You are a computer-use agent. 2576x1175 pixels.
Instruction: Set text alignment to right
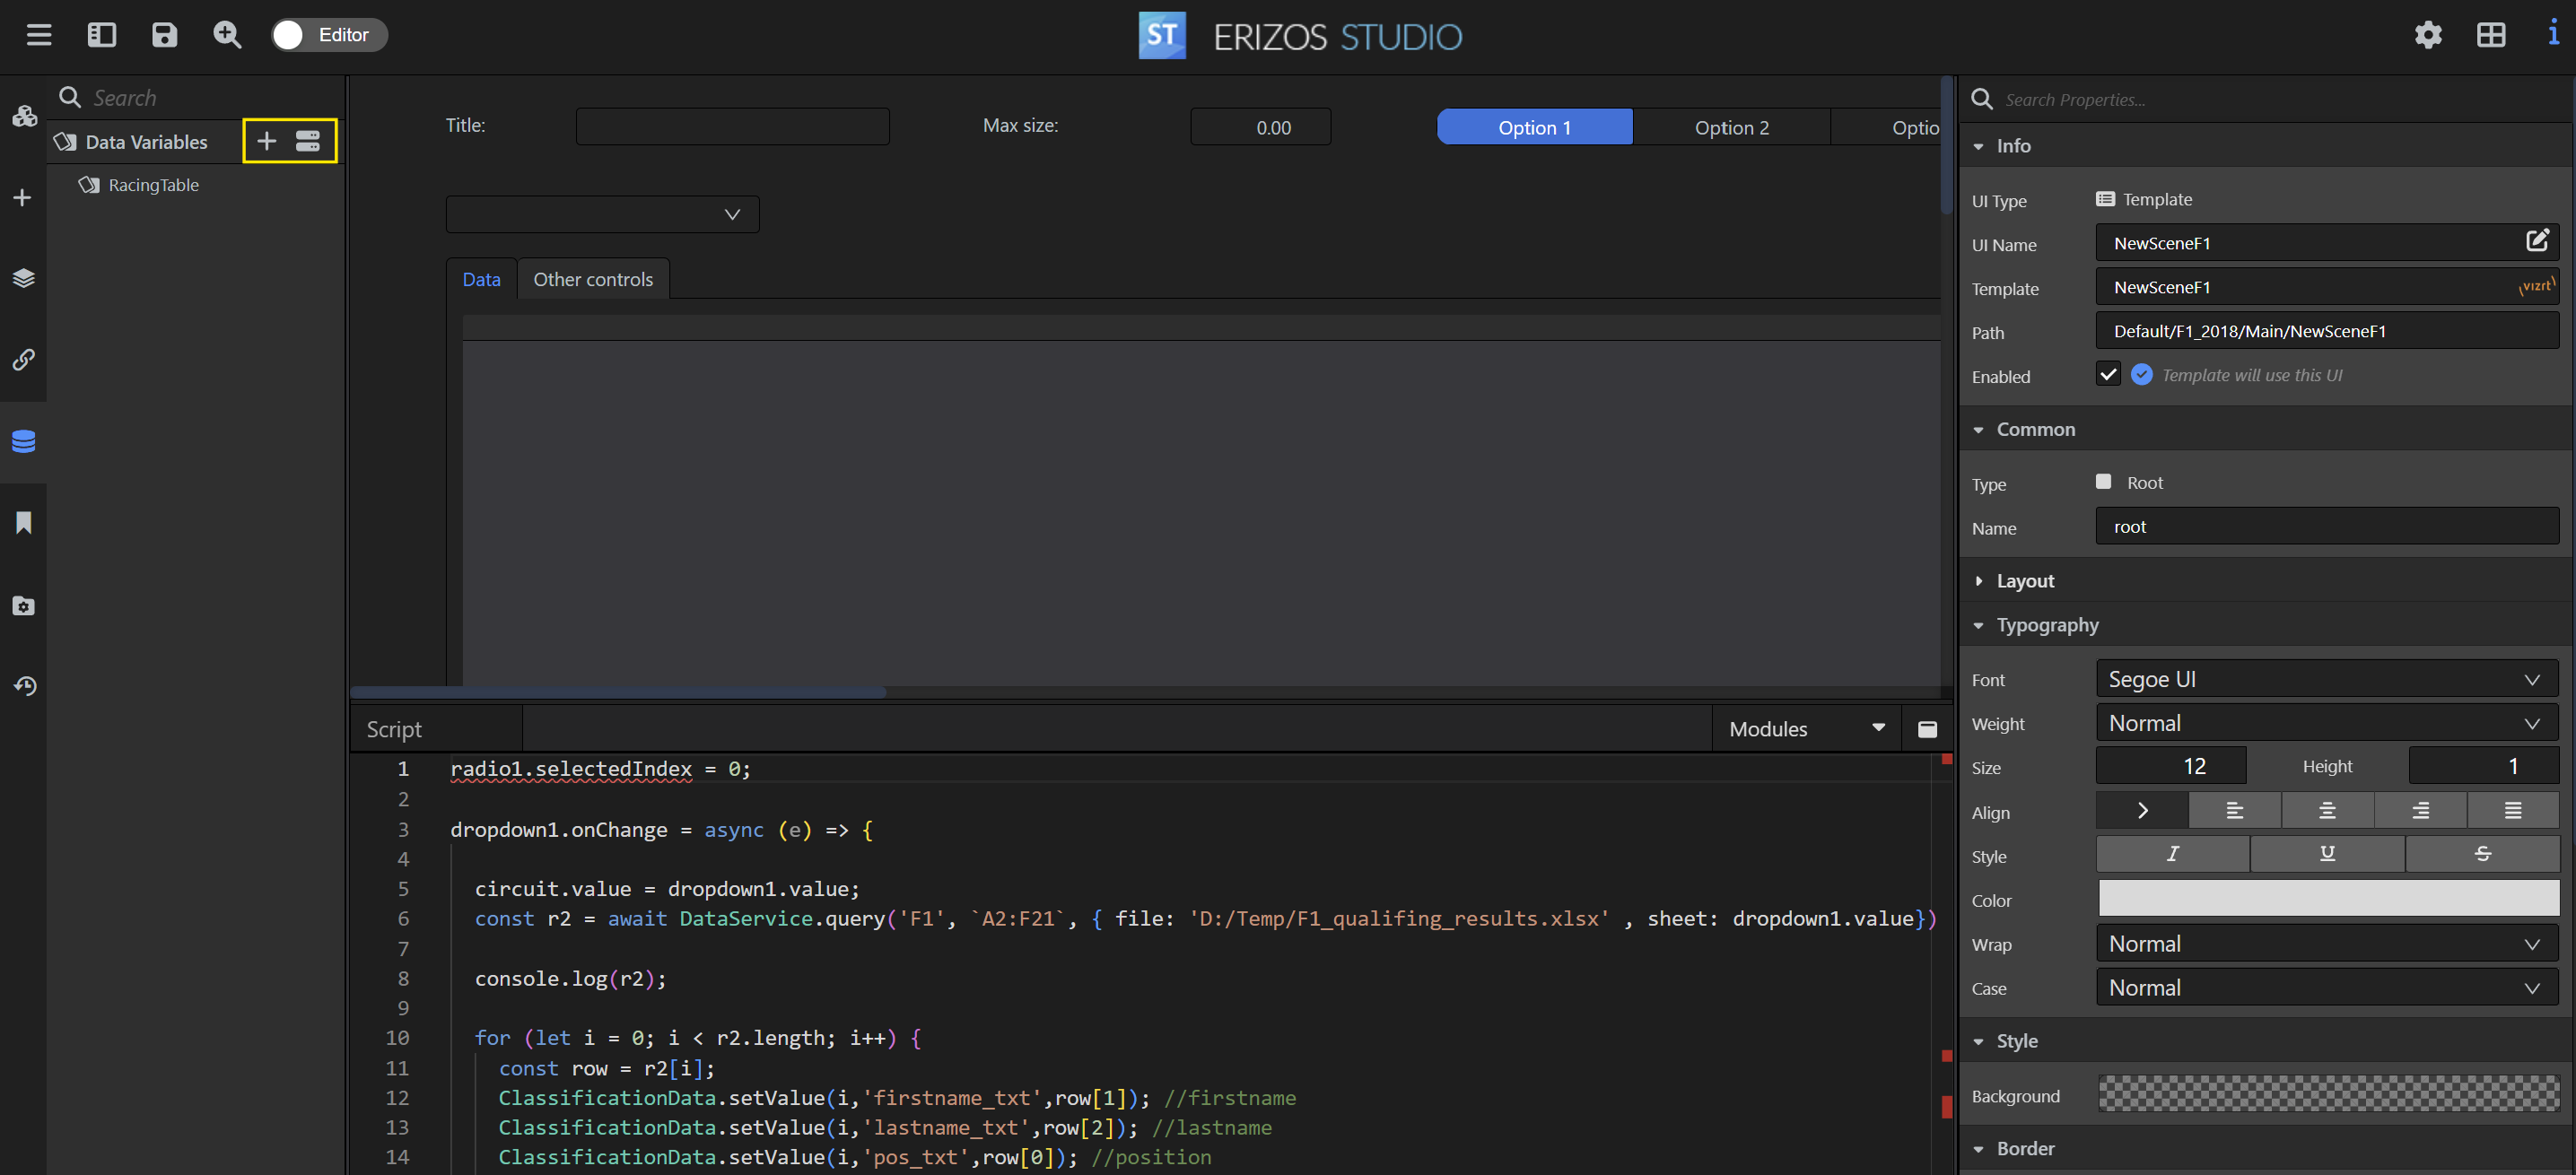click(2421, 811)
